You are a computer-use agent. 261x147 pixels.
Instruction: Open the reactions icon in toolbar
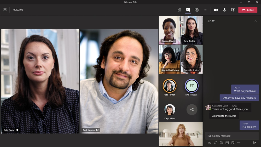[x=197, y=10]
